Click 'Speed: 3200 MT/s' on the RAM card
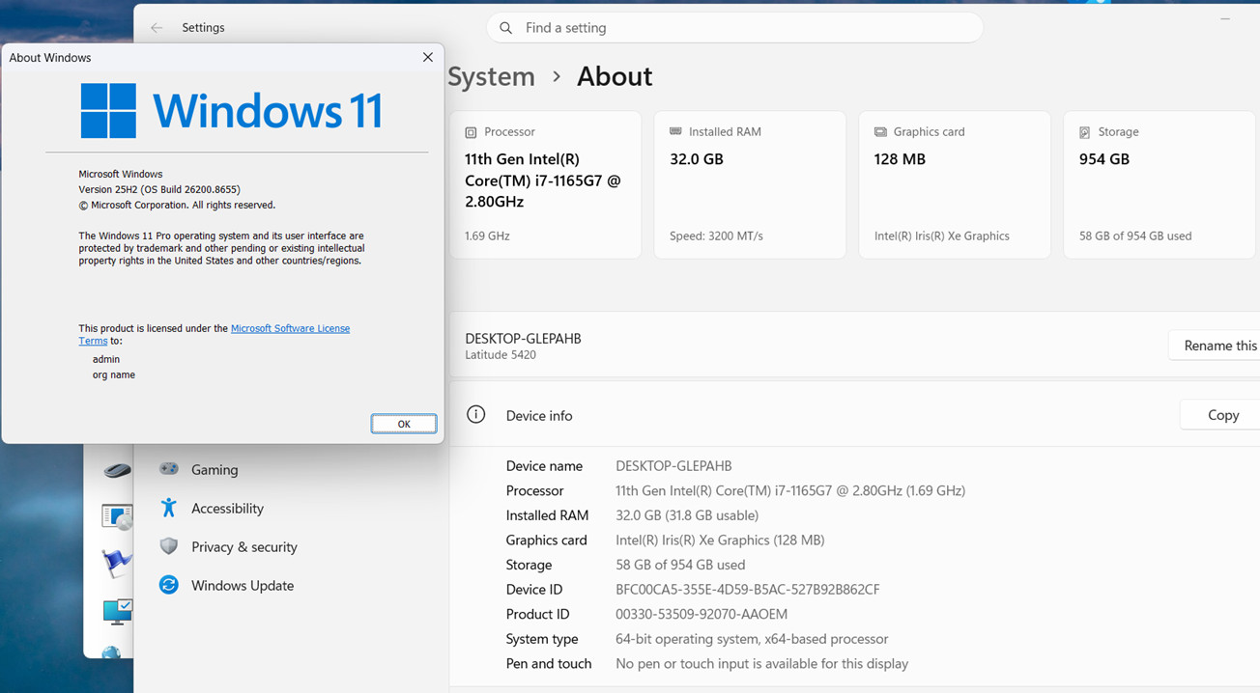Viewport: 1260px width, 693px height. (x=716, y=236)
